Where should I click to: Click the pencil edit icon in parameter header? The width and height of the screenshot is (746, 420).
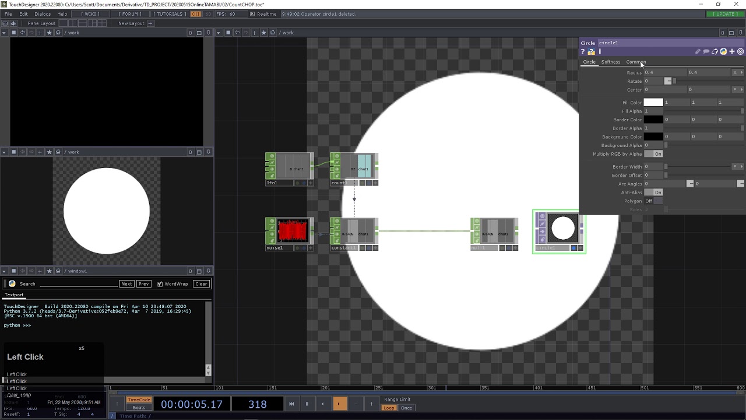(698, 52)
